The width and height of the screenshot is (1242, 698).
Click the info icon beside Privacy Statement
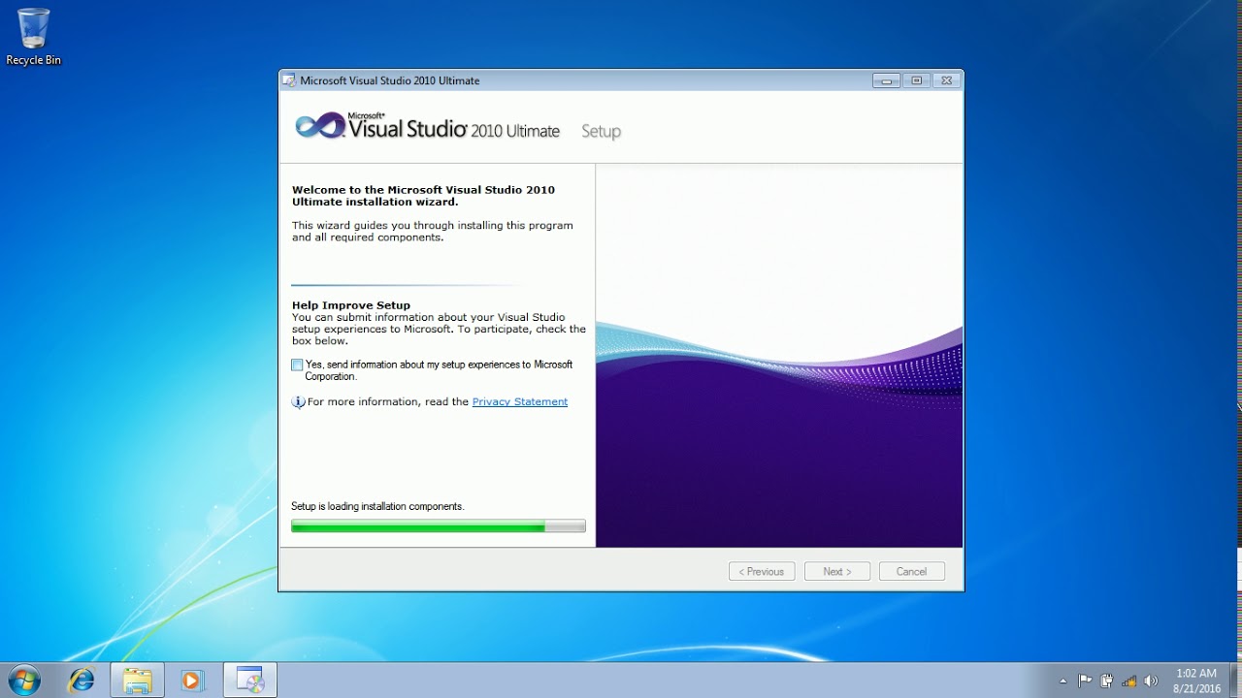click(298, 401)
